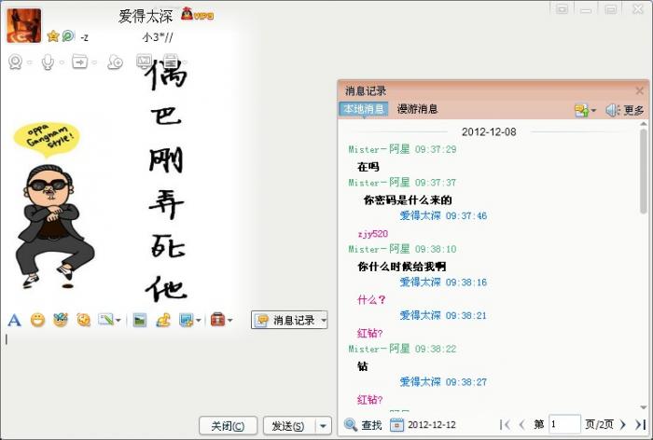This screenshot has height=440, width=653.
Task: Click the magnifier 查找 search icon
Action: click(x=351, y=424)
